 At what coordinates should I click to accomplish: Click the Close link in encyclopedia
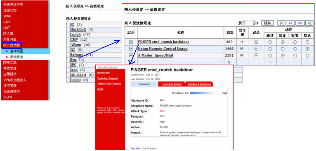100,89
